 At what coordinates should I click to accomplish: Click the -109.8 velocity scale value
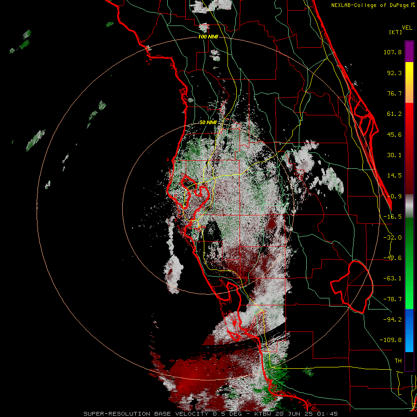(391, 340)
